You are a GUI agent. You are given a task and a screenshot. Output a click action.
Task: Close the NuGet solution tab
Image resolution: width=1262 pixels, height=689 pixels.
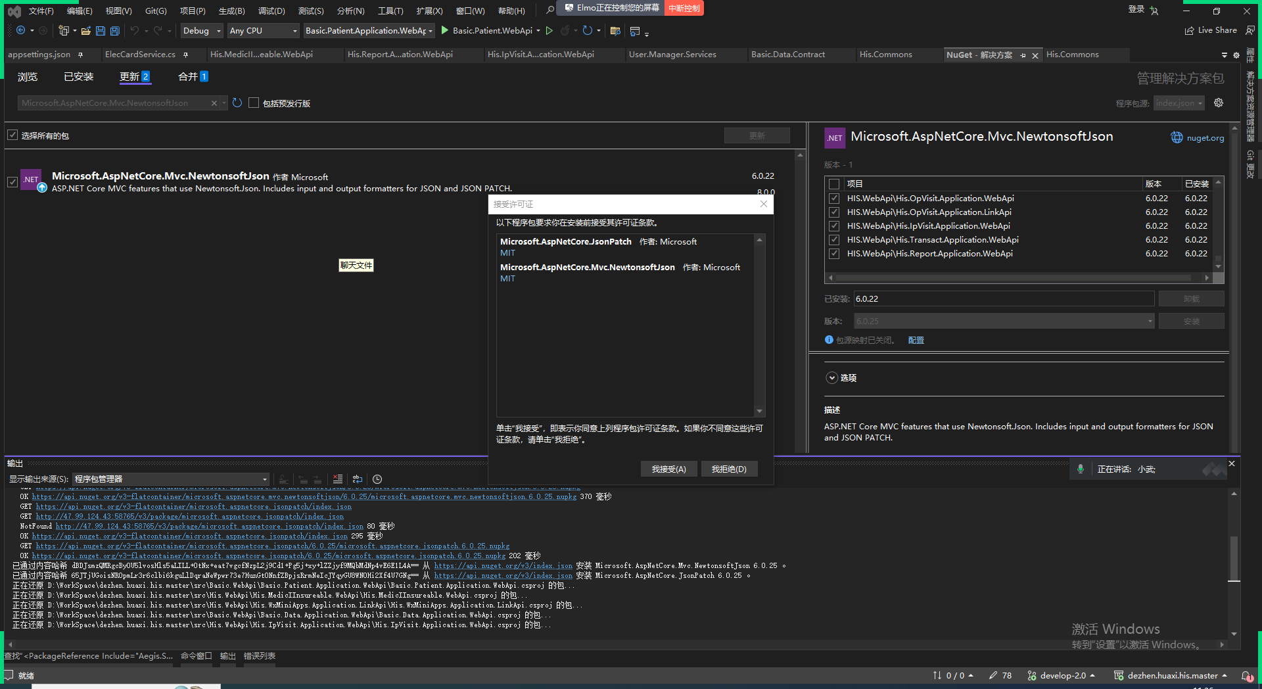pos(1035,55)
